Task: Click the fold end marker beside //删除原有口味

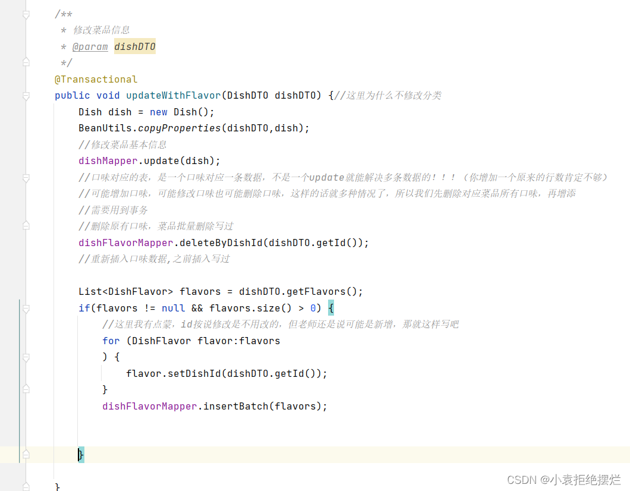Action: tap(26, 226)
